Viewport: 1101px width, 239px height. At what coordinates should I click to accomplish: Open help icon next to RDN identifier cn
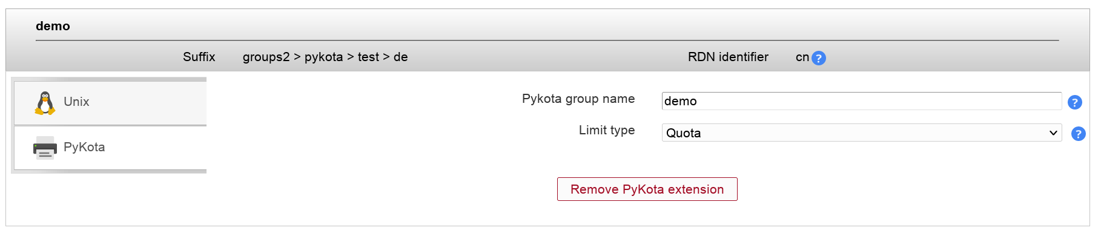[x=818, y=58]
